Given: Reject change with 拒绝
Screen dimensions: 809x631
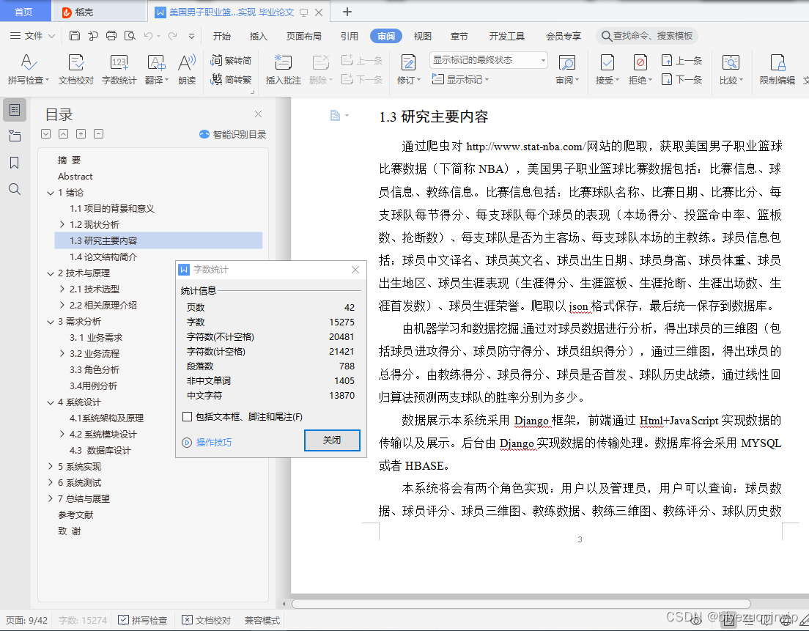Looking at the screenshot, I should [640, 69].
